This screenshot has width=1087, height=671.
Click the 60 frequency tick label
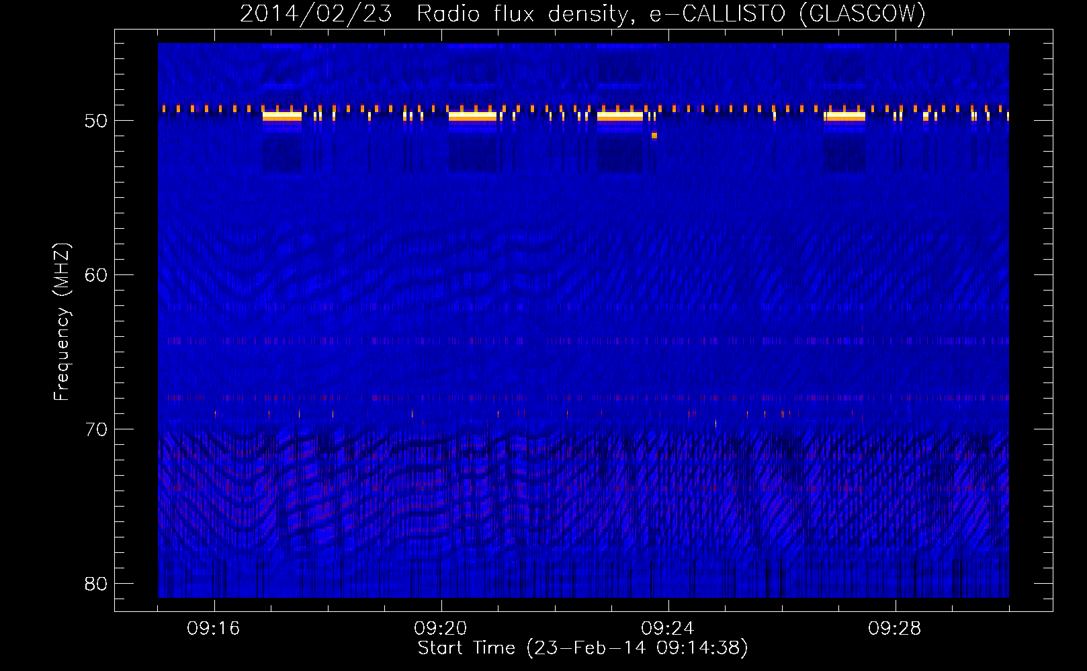click(96, 275)
